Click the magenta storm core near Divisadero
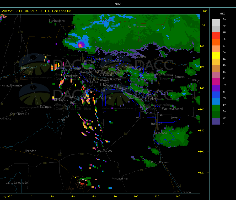 [81, 45]
